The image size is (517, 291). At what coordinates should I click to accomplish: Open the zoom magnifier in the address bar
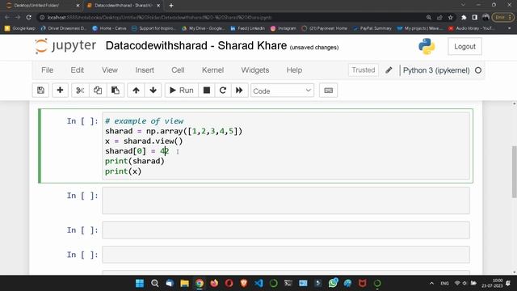click(x=429, y=18)
